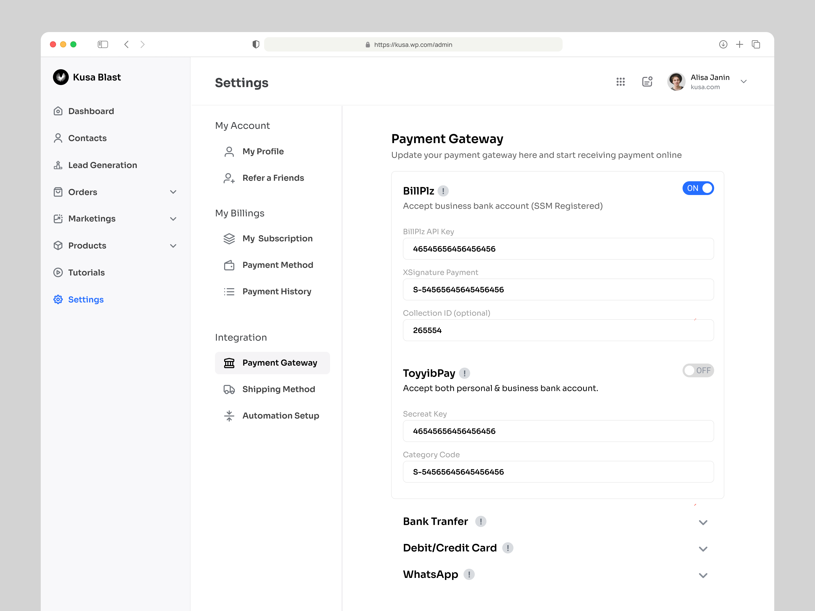This screenshot has width=815, height=611.
Task: Select the Contacts section
Action: [87, 138]
